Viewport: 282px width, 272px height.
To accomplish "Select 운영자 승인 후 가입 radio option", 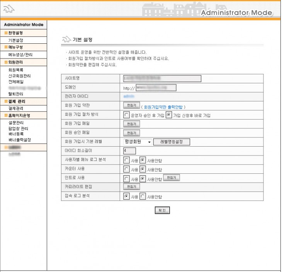I will coord(126,115).
